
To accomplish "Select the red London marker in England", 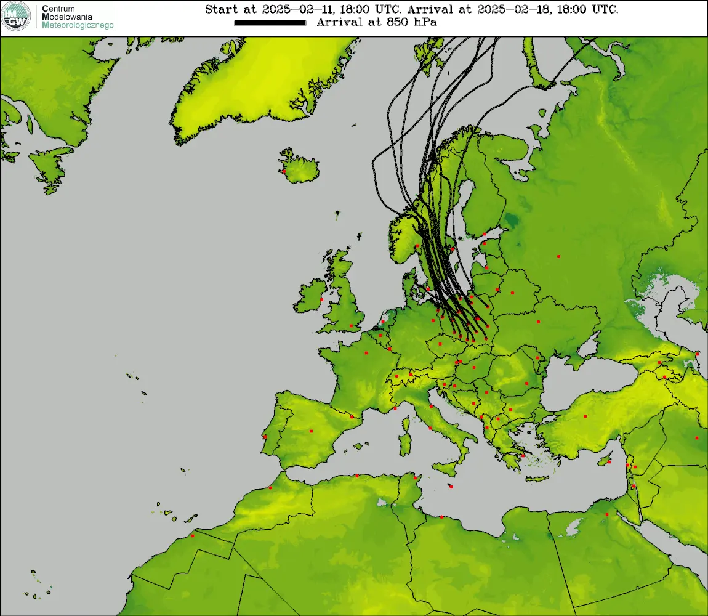I will [x=351, y=325].
